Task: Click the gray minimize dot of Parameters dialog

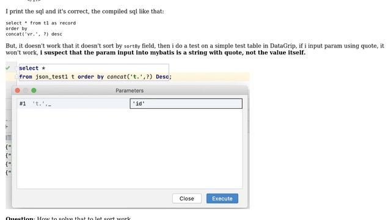Action: point(26,90)
